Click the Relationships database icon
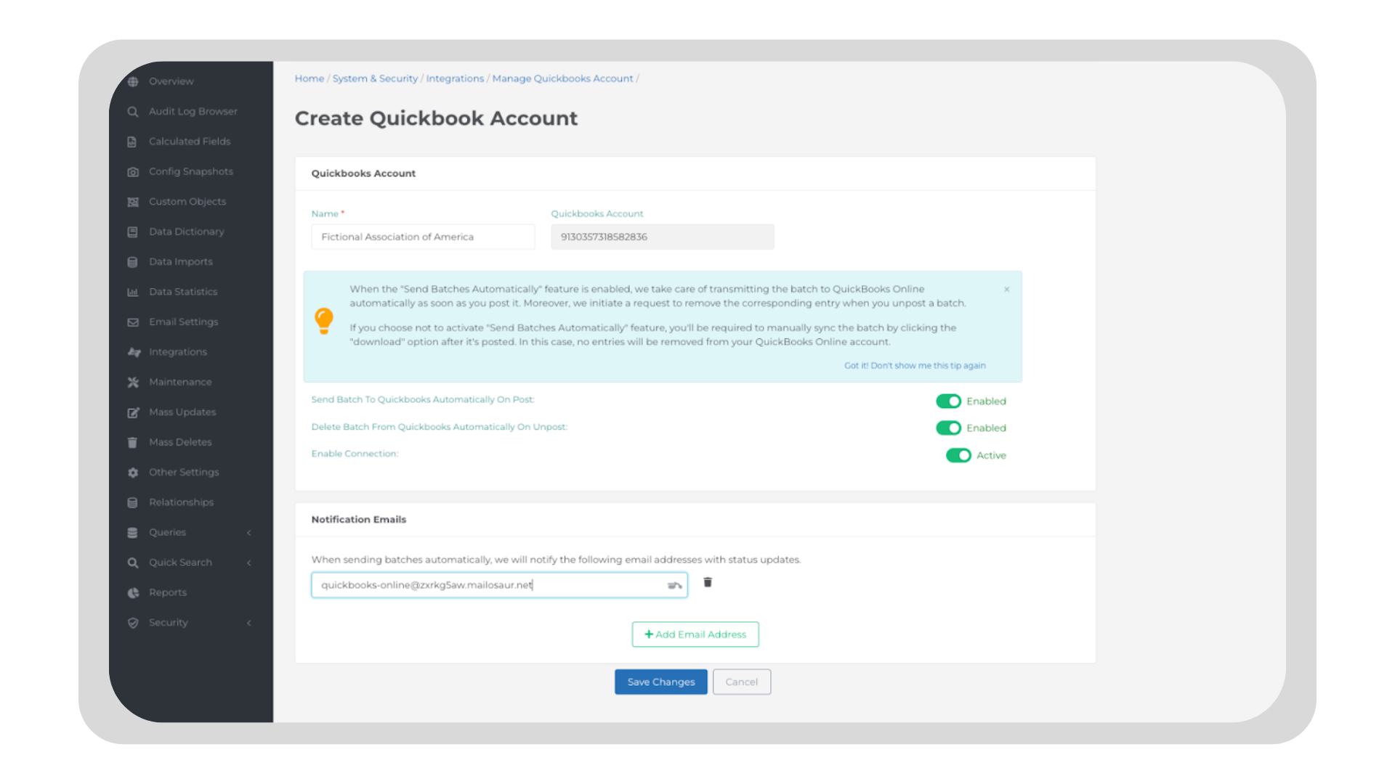This screenshot has width=1395, height=784. click(132, 502)
